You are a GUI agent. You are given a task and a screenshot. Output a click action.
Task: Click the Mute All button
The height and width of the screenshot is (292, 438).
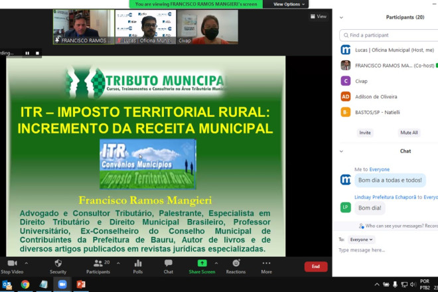[x=409, y=133]
